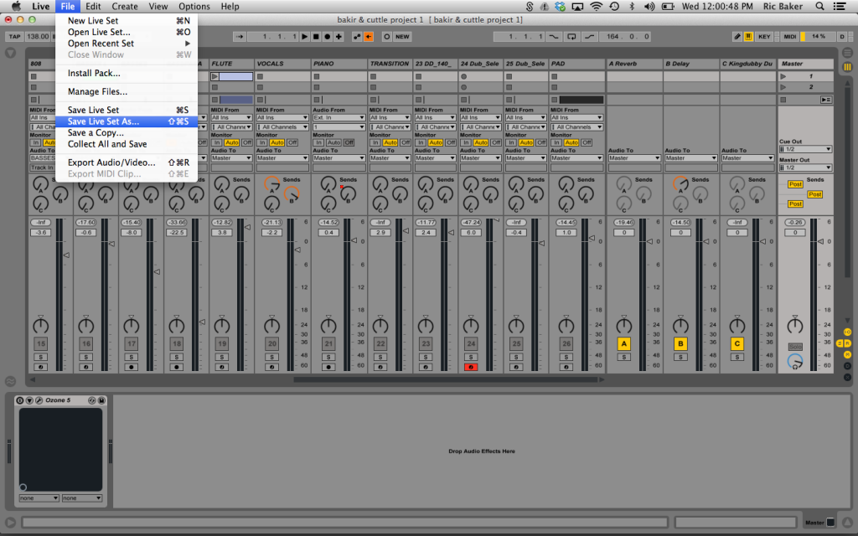
Task: Click the orange Re-enable Automation arrow
Action: click(x=369, y=37)
